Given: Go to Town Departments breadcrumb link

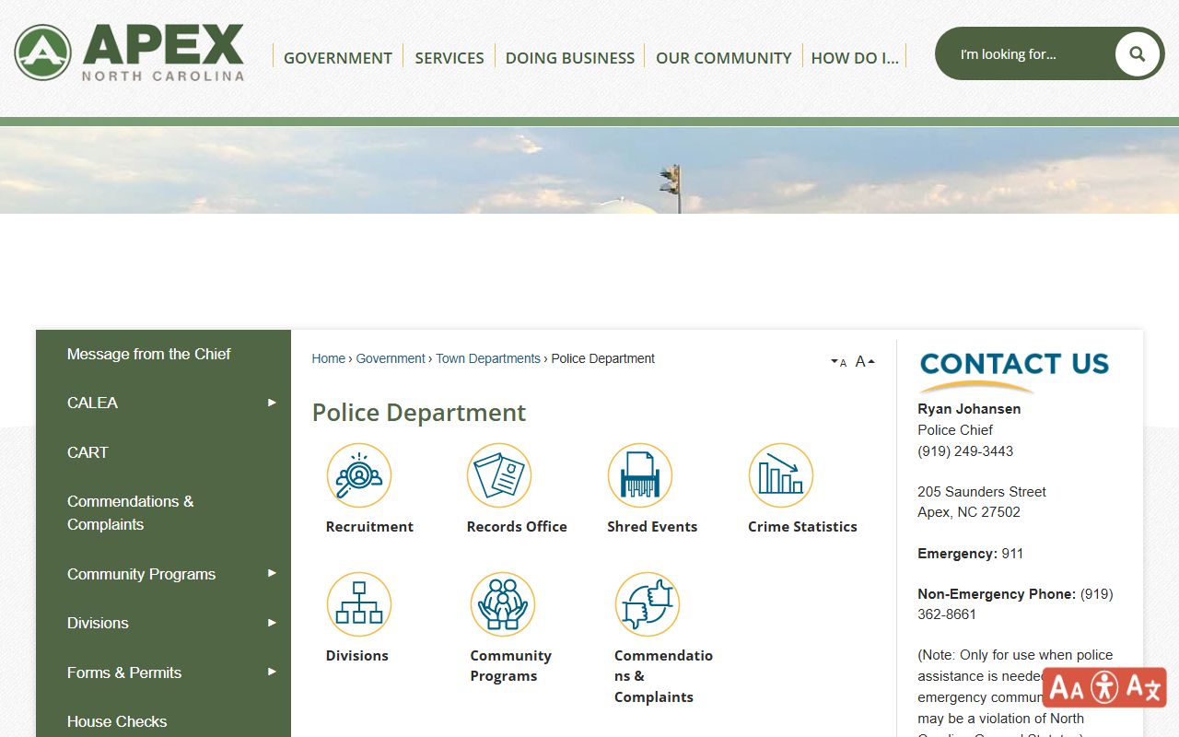Looking at the screenshot, I should click(x=488, y=358).
